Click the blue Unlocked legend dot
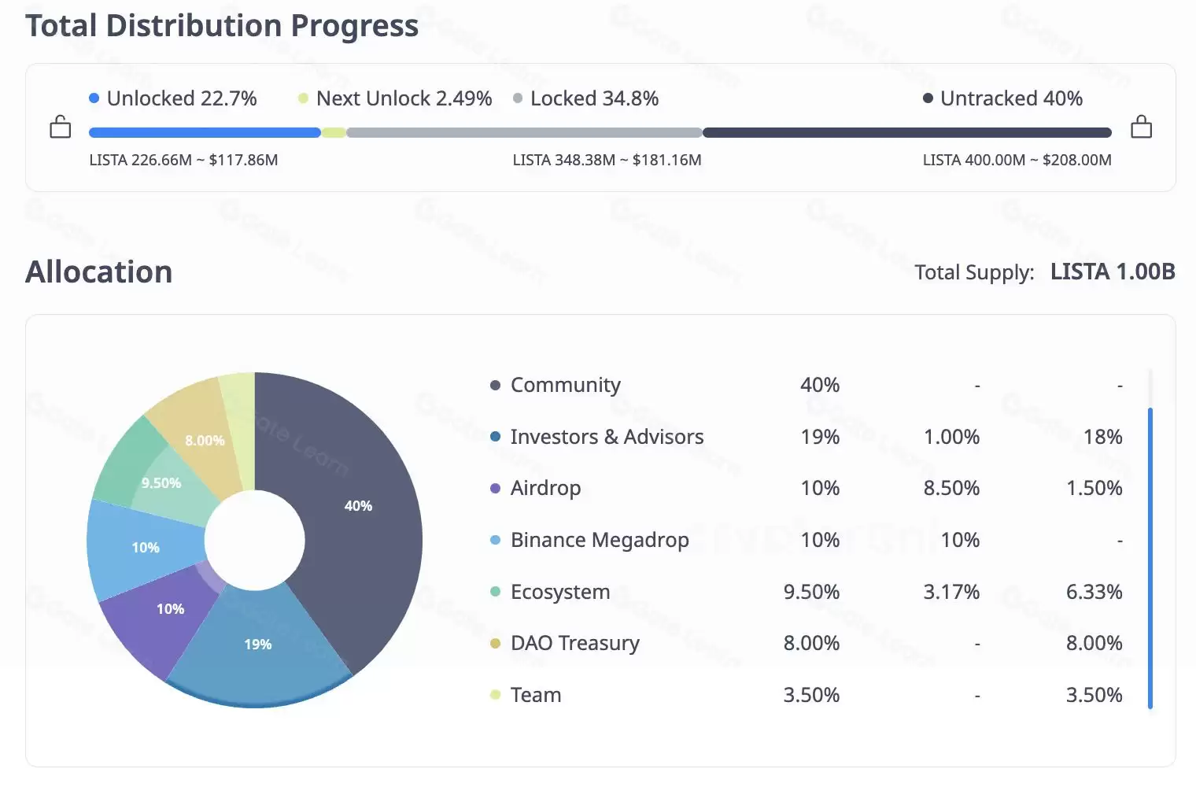The width and height of the screenshot is (1196, 787). (94, 98)
